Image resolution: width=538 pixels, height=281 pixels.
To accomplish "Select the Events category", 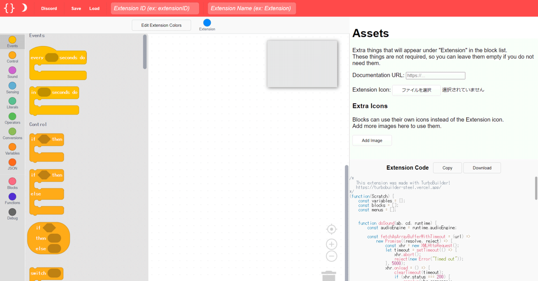I will 13,42.
